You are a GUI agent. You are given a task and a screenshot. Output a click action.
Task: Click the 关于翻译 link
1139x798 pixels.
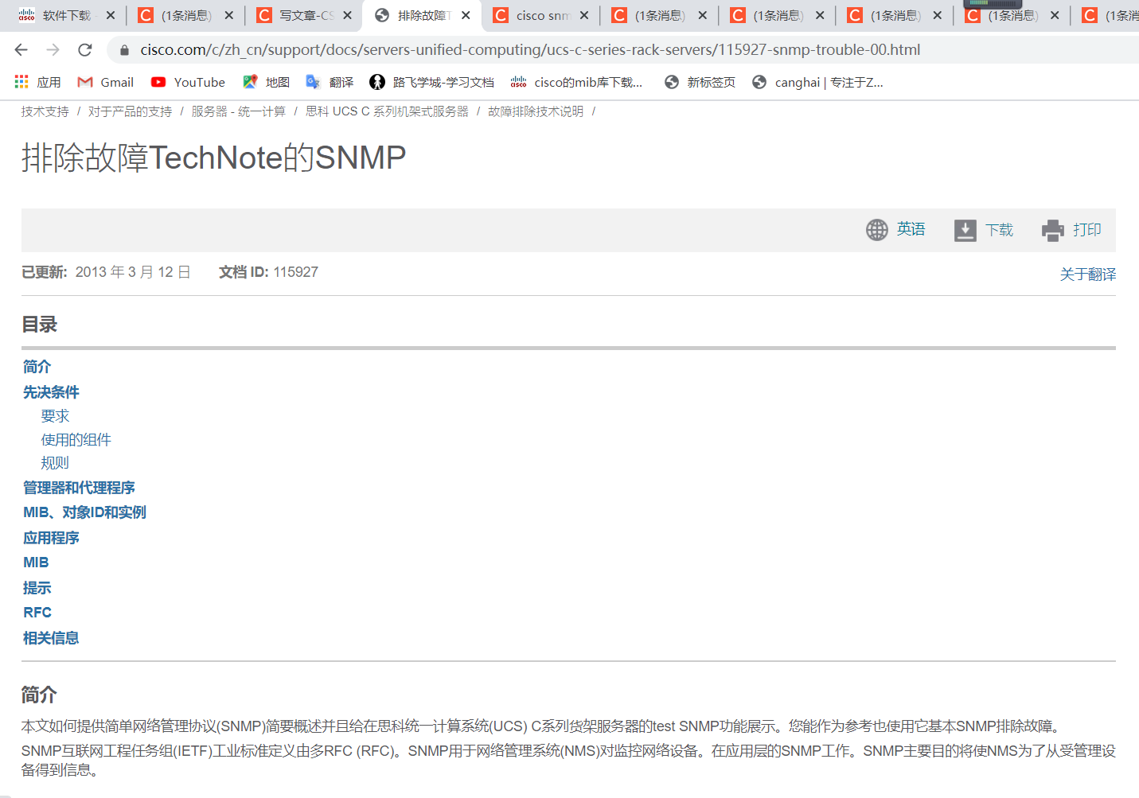coord(1086,274)
